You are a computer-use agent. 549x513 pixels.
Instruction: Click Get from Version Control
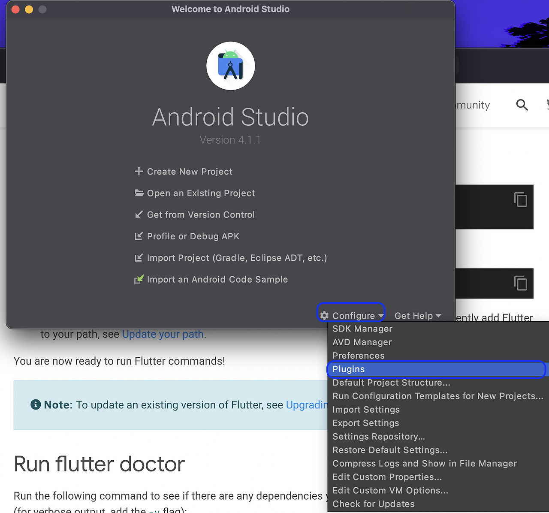pos(201,215)
